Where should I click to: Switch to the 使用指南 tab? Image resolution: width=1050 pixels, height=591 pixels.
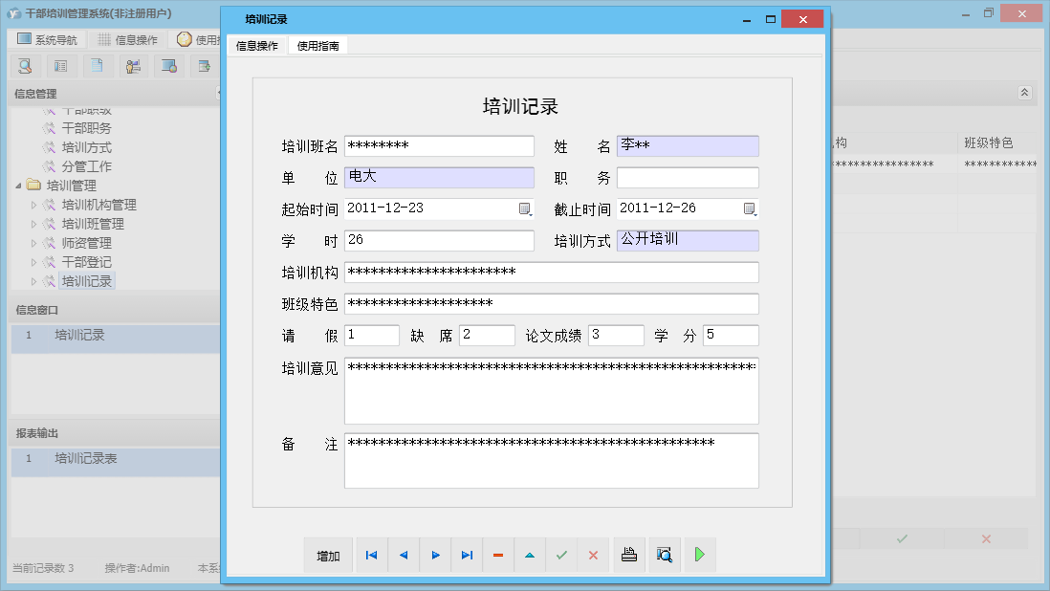(317, 45)
